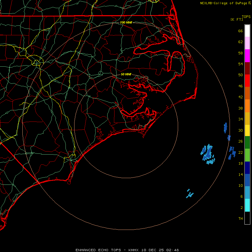Click the 50 NMI range ring label

[x=126, y=74]
